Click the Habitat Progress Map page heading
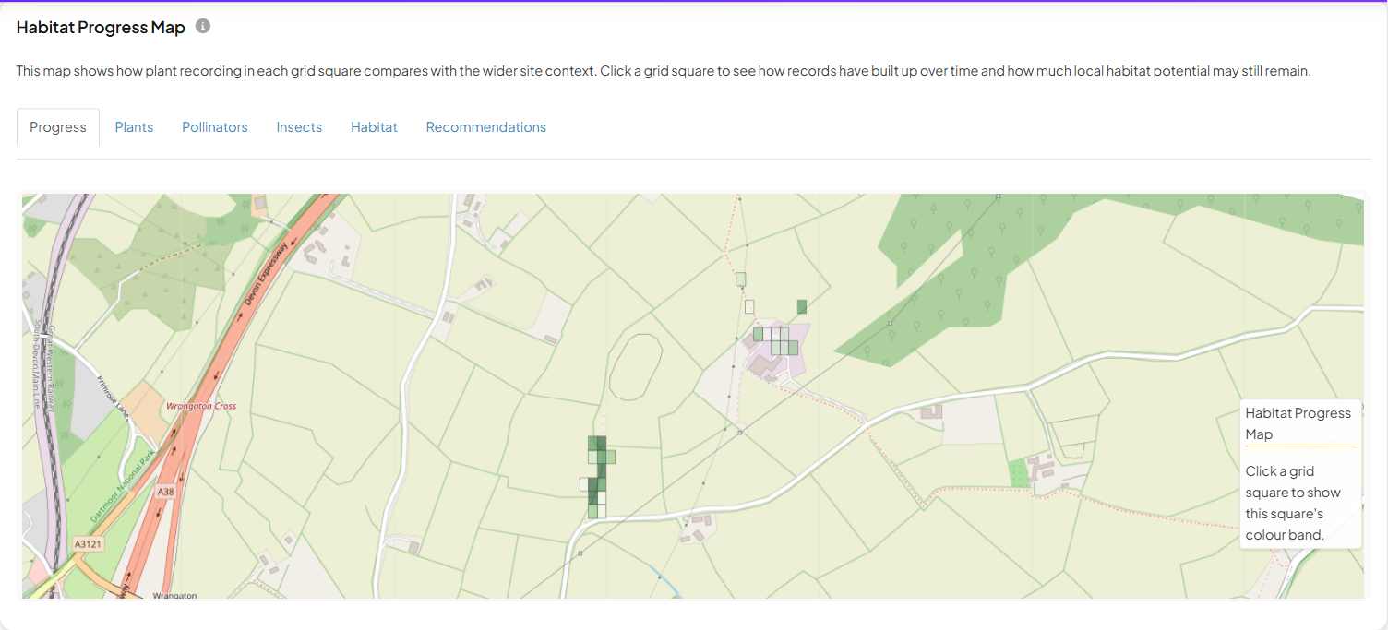1388x630 pixels. click(101, 27)
